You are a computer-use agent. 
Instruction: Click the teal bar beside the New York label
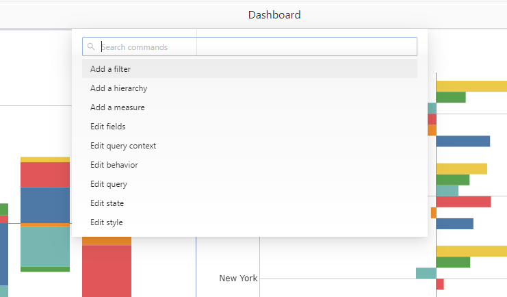tap(426, 273)
